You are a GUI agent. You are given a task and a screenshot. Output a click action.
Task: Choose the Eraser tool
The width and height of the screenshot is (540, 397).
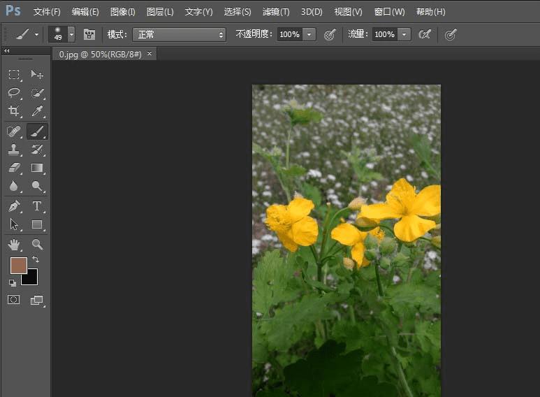tap(14, 168)
